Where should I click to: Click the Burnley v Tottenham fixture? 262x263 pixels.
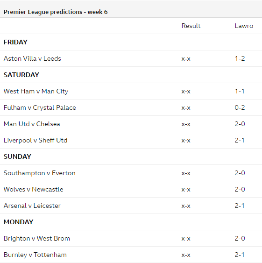pos(35,255)
